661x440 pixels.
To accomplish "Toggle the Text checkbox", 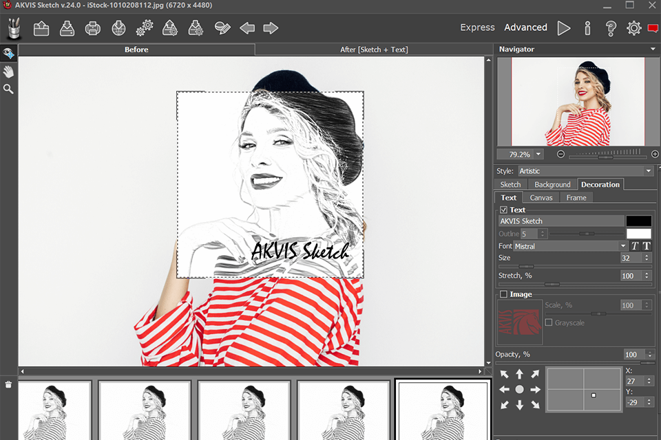I will pos(503,210).
